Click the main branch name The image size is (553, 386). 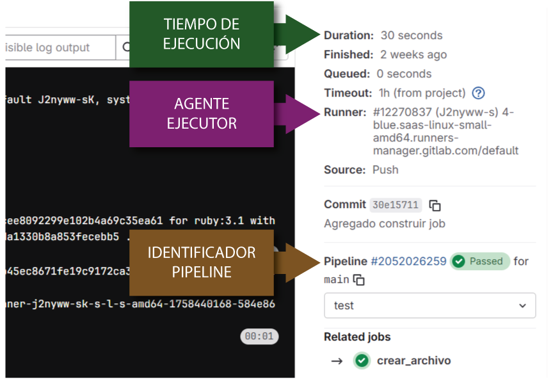[x=337, y=280]
